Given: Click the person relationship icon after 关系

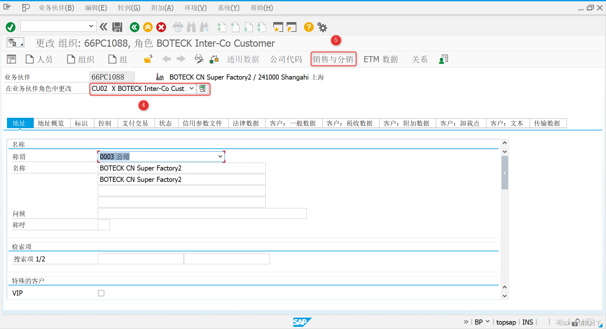Looking at the screenshot, I should click(443, 59).
